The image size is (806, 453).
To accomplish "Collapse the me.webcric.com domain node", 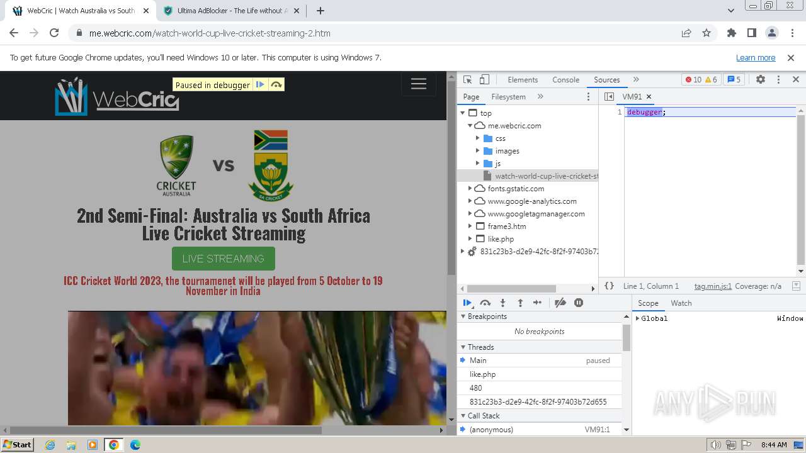I will (x=470, y=126).
